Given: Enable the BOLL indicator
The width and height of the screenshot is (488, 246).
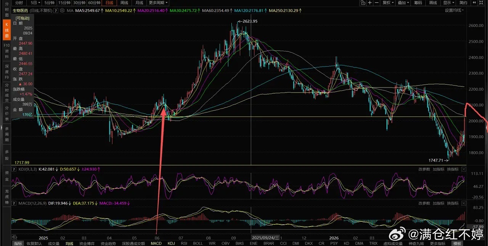Looking at the screenshot, I should pyautogui.click(x=198, y=243).
